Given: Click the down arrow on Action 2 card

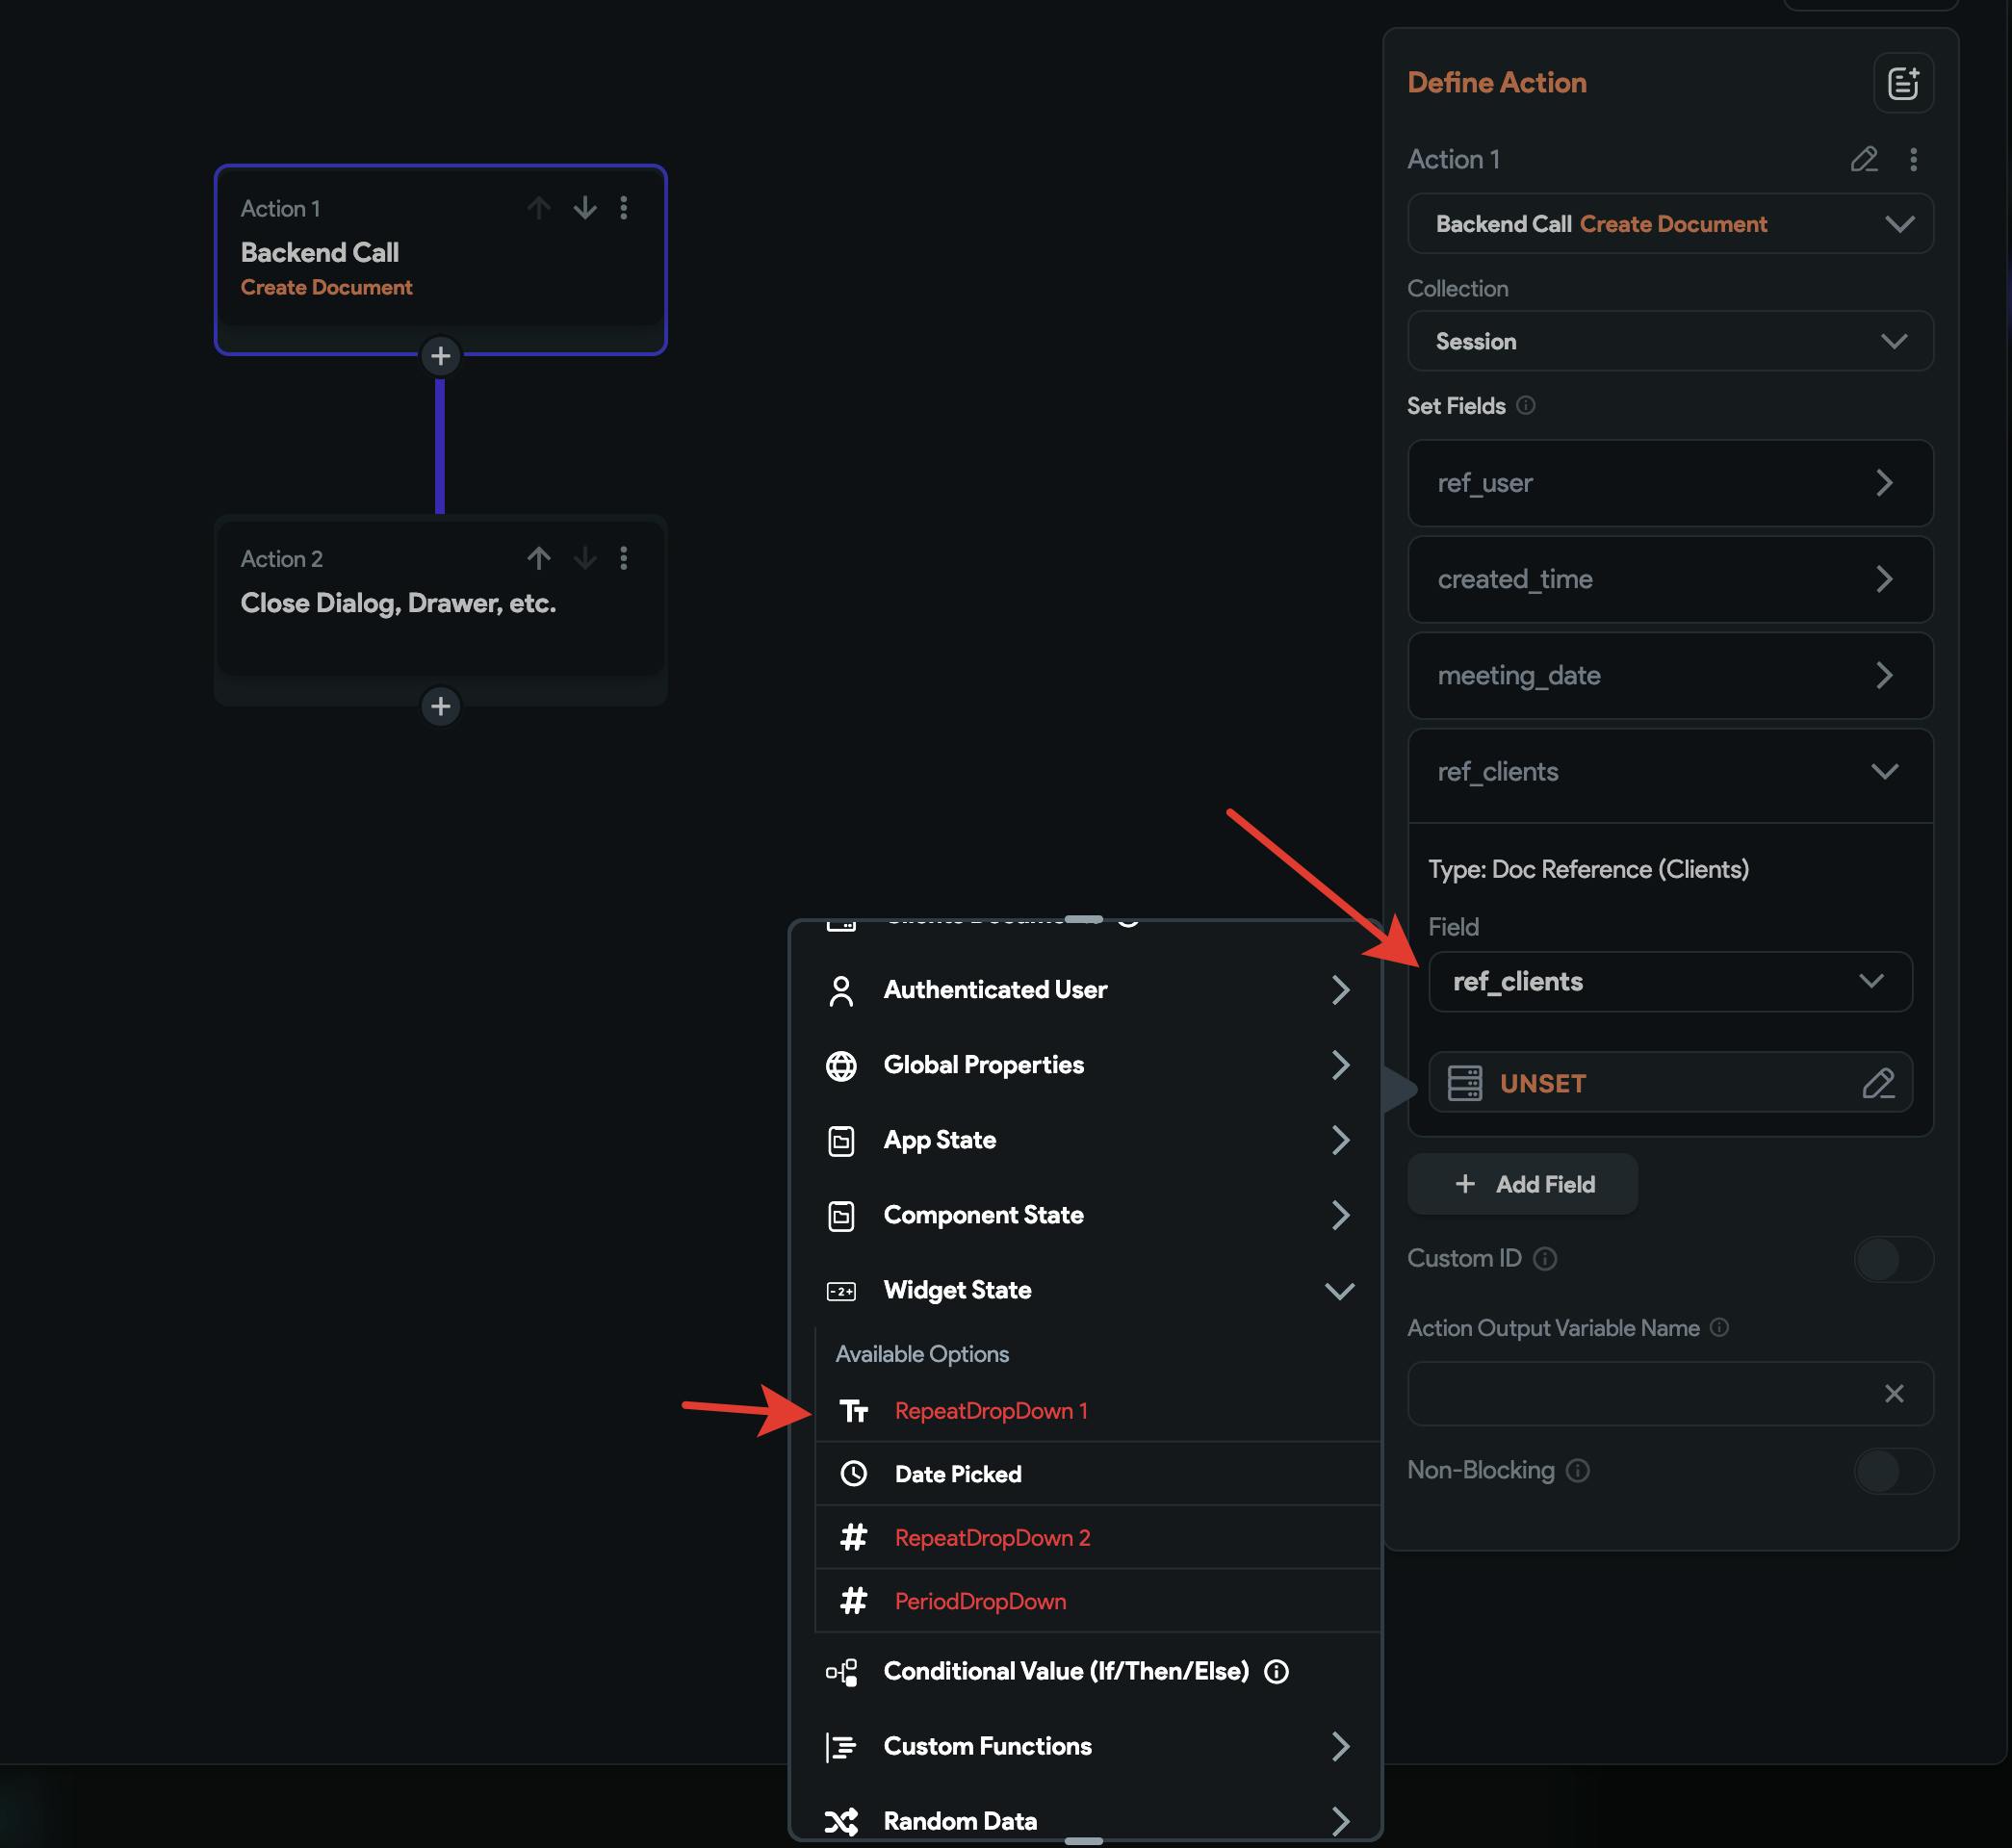Looking at the screenshot, I should tap(585, 558).
